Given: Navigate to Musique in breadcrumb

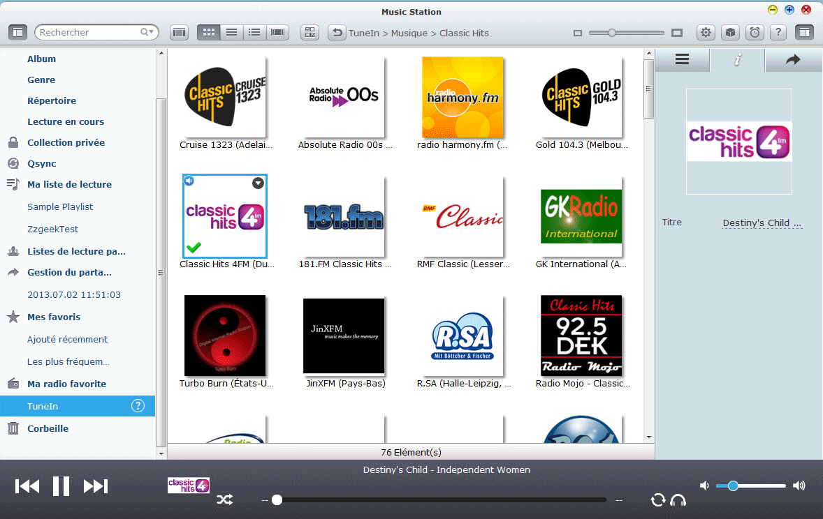Looking at the screenshot, I should [x=409, y=33].
